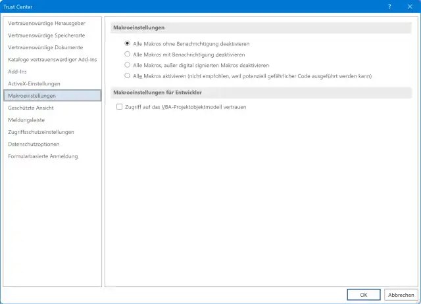Select Makroeinstellungen in the sidebar
Image resolution: width=421 pixels, height=304 pixels.
tap(32, 96)
